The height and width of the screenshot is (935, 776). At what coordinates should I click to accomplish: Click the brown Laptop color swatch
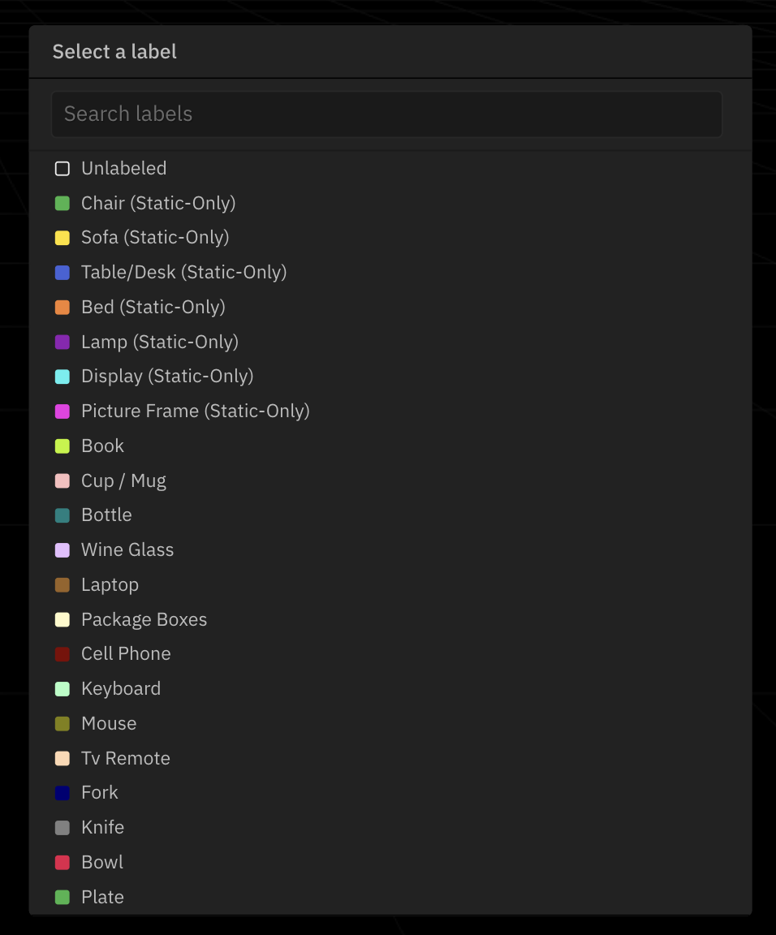coord(63,585)
